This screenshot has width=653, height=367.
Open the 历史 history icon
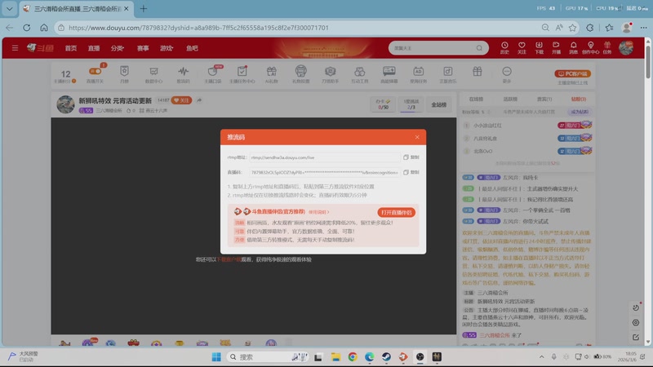[x=504, y=48]
